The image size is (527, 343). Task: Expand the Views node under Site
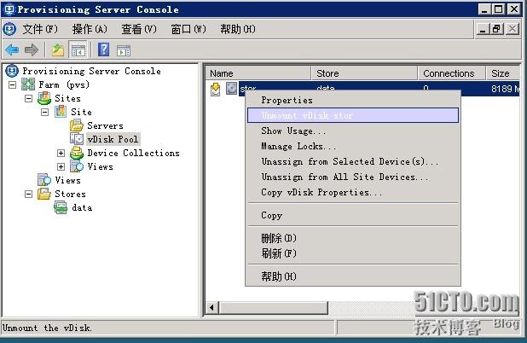(61, 166)
